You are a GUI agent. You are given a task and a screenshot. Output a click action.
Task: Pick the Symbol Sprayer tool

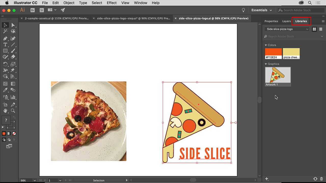5,97
